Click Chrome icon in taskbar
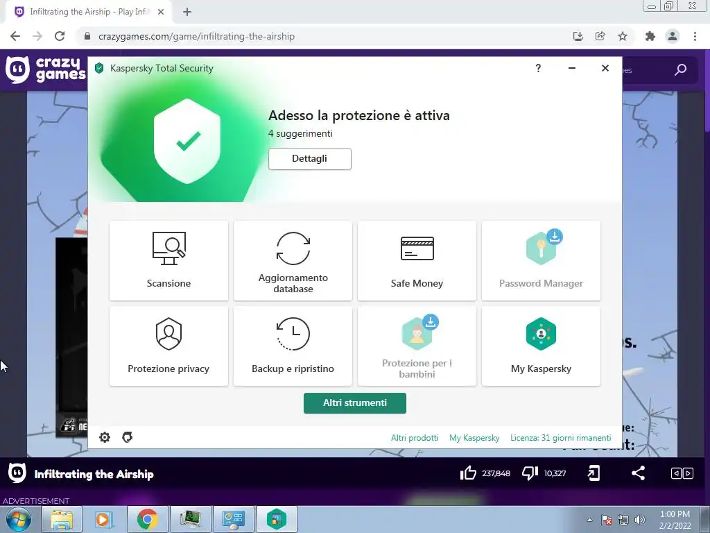Screen dimensions: 710x533 click(x=147, y=519)
